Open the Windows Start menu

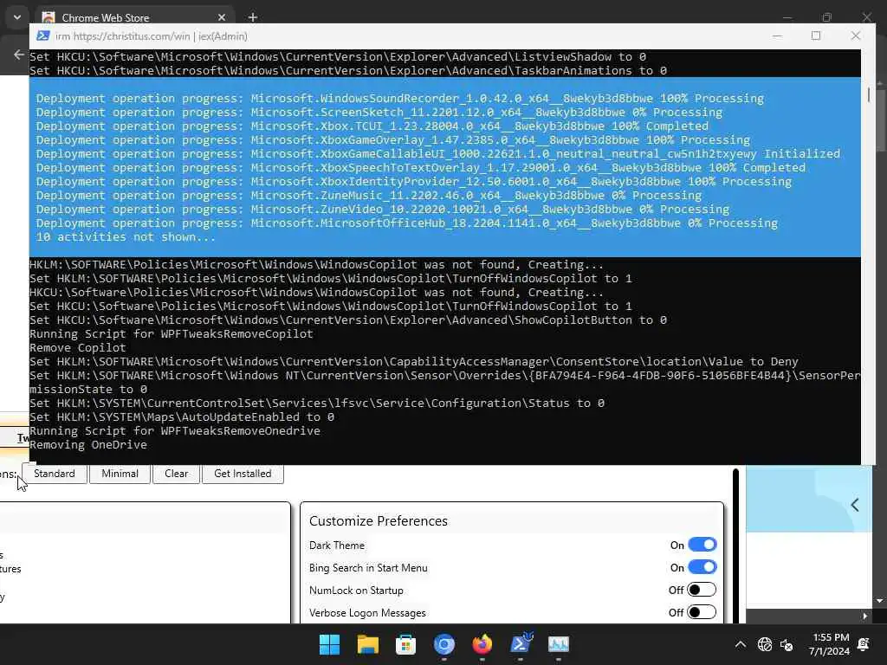(x=329, y=644)
